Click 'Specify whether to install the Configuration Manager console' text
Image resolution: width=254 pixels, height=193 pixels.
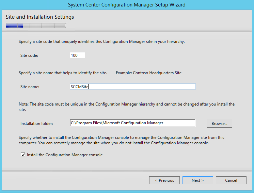tap(122, 140)
